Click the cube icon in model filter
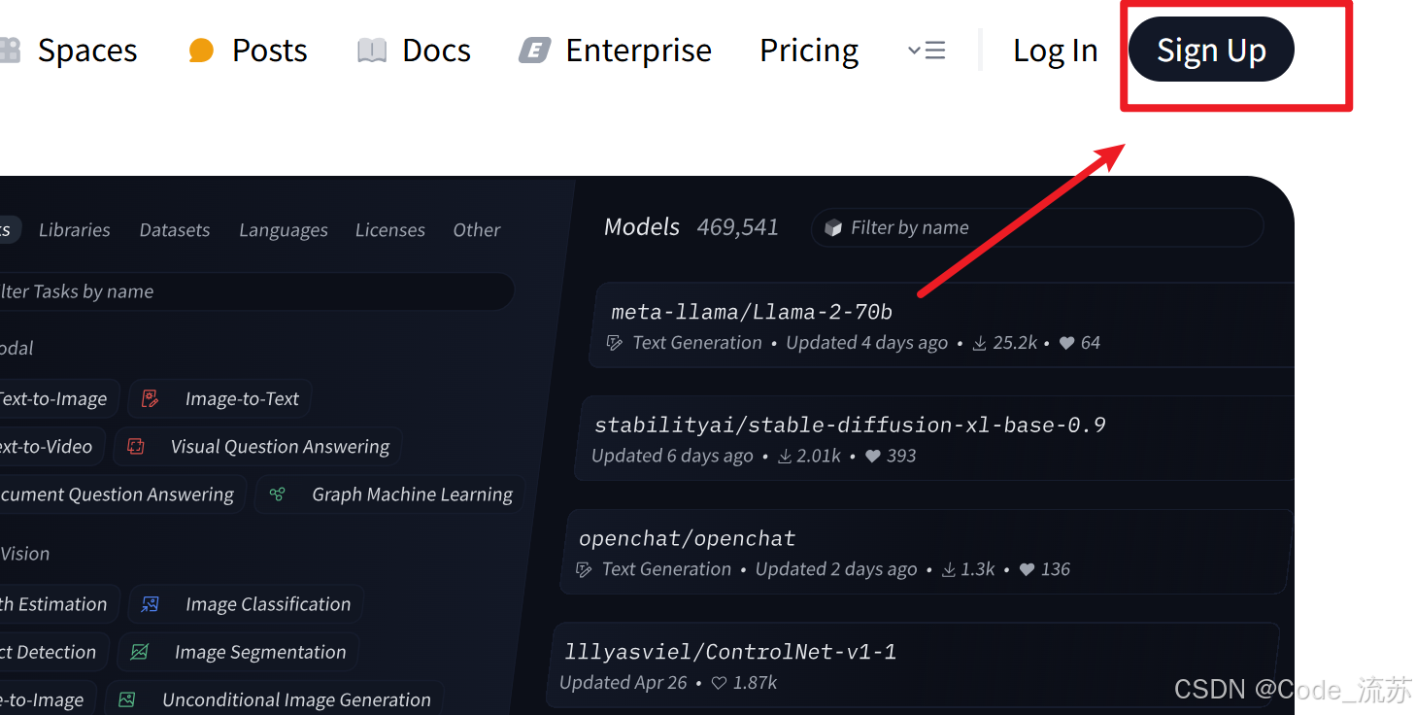 click(832, 227)
